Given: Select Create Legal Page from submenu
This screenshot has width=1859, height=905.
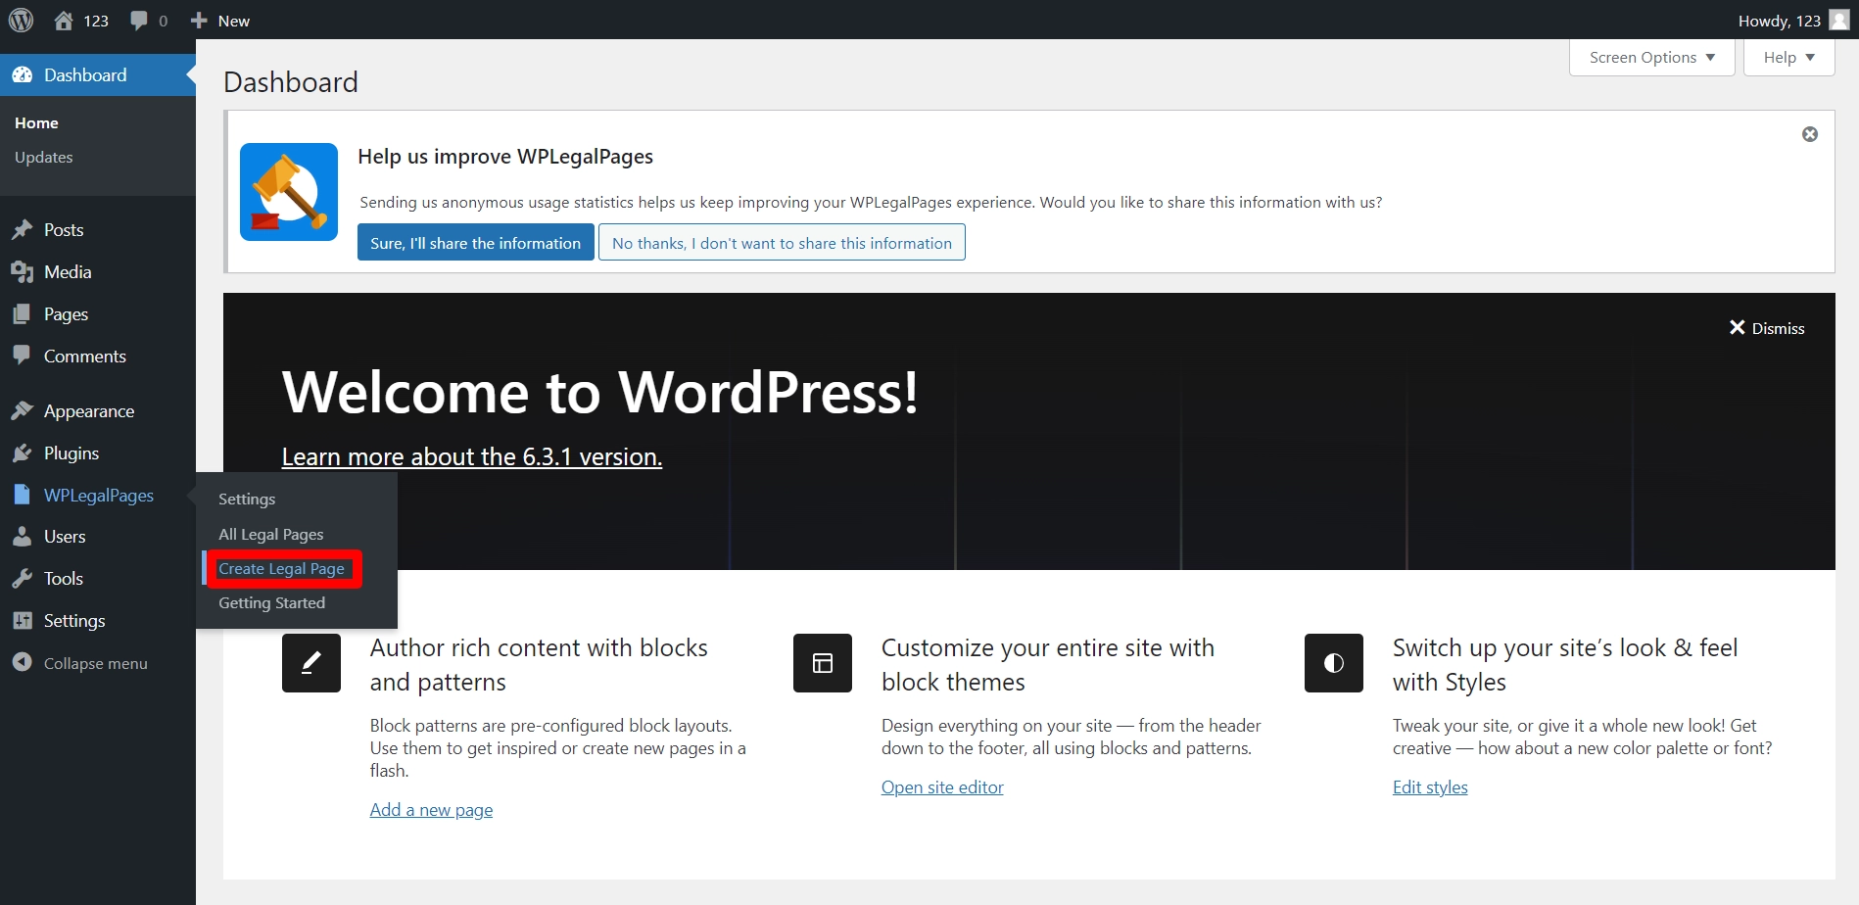Looking at the screenshot, I should tap(280, 568).
